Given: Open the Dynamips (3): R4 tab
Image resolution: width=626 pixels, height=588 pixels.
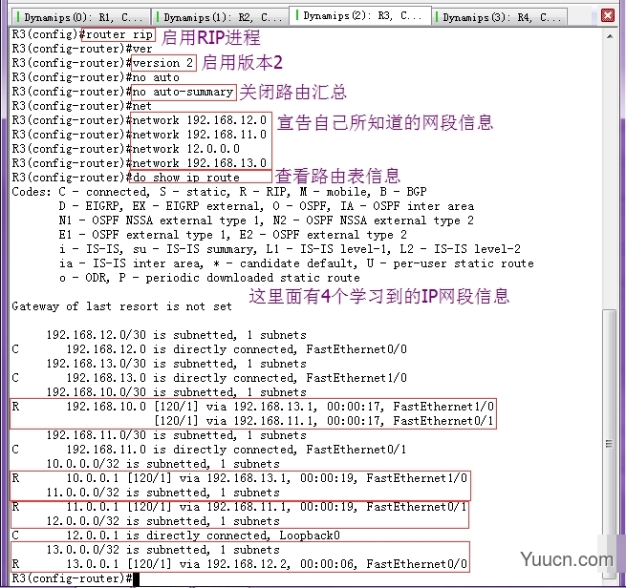Looking at the screenshot, I should [500, 17].
